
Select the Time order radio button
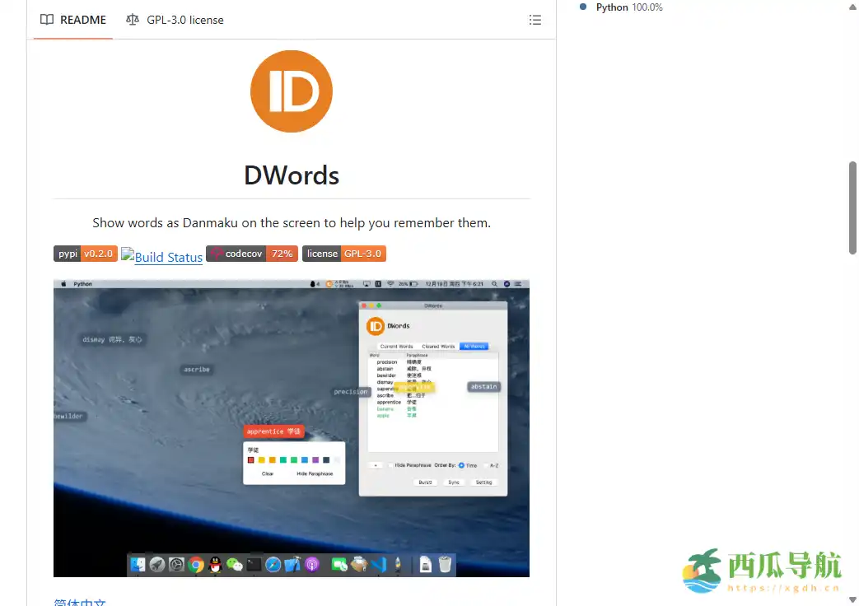coord(461,465)
